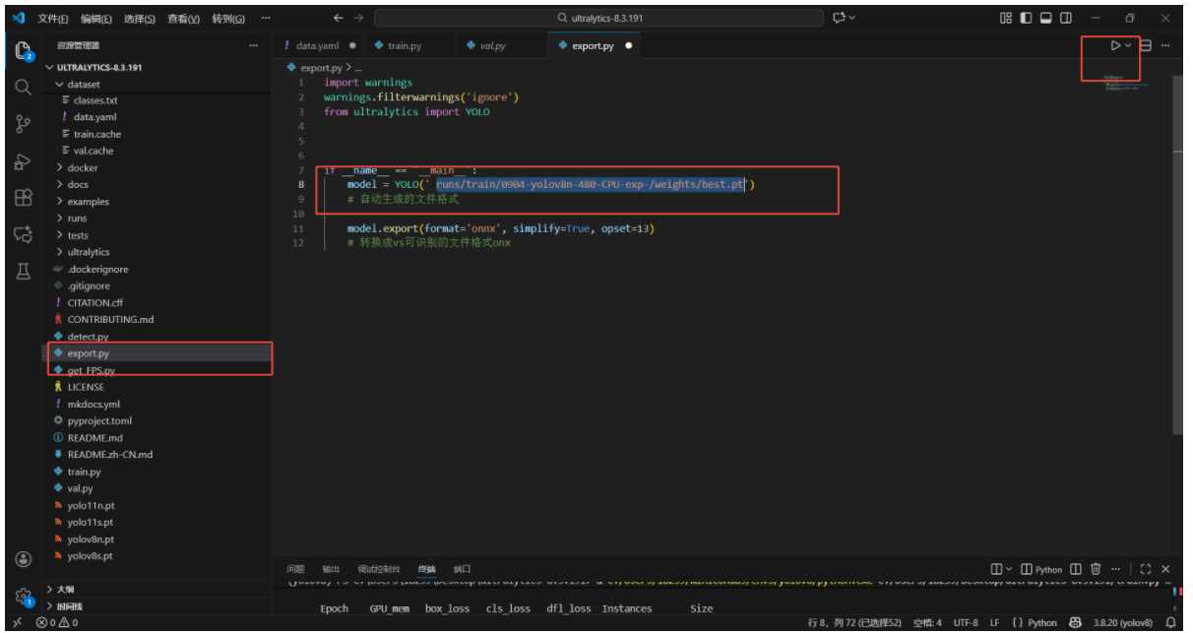The image size is (1193, 633).
Task: Go back with the left arrow
Action: [339, 18]
